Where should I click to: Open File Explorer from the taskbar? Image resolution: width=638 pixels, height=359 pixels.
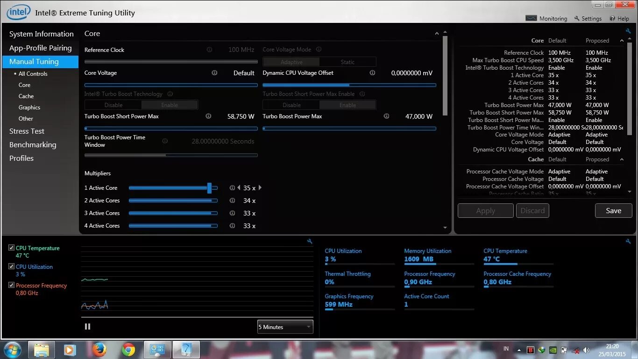tap(42, 350)
